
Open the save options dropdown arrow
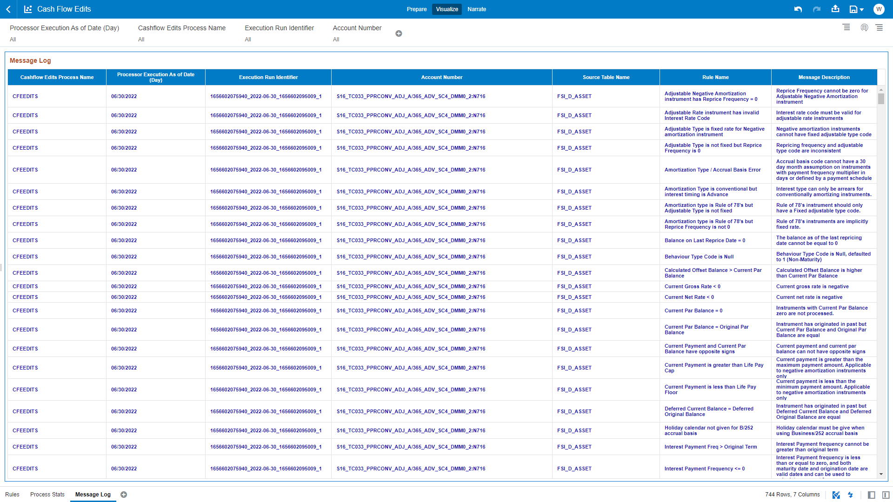click(x=862, y=10)
